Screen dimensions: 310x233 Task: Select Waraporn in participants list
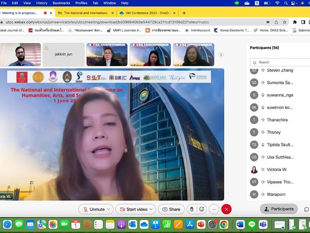pos(279,194)
